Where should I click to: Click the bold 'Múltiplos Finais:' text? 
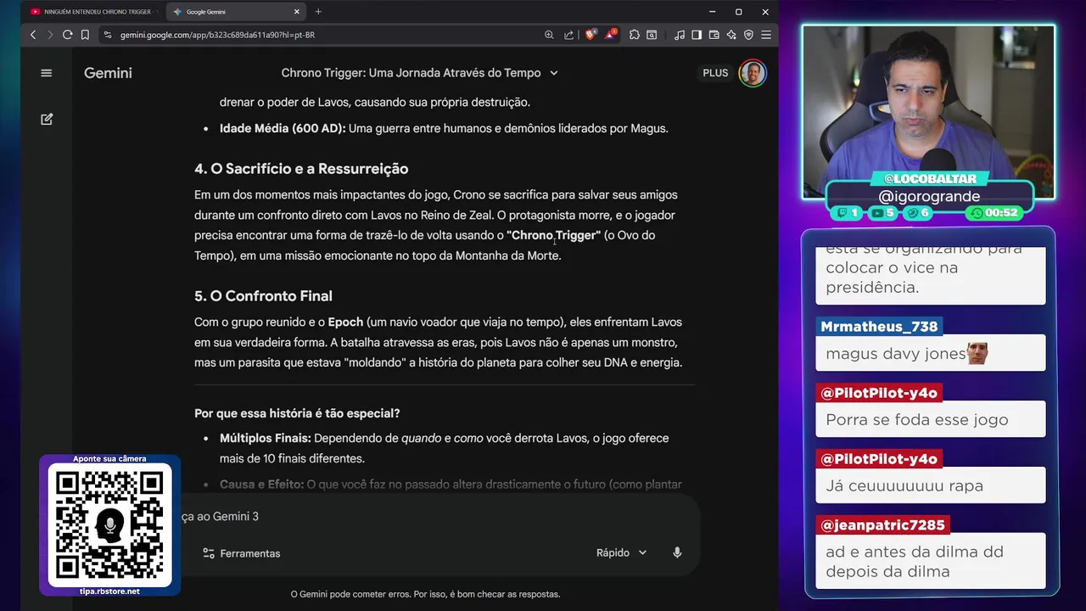pos(266,438)
